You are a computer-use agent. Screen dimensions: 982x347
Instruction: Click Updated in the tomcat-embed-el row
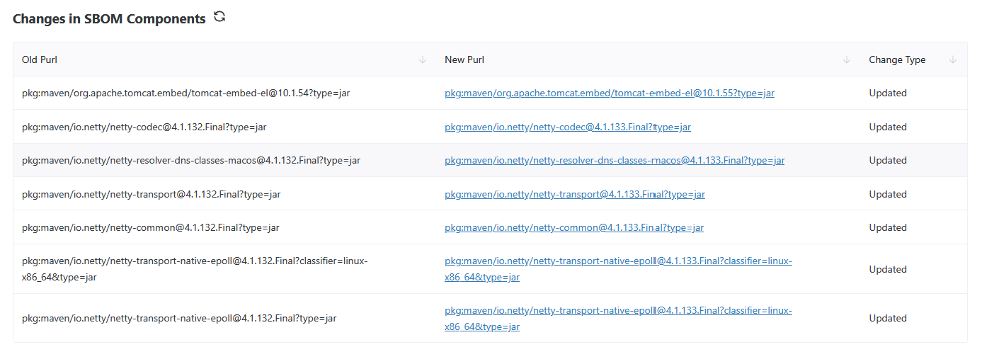click(888, 93)
